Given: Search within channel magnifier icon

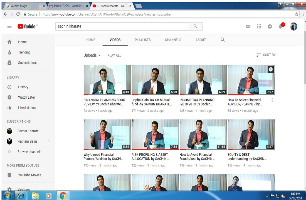Looking at the screenshot, I should [223, 40].
